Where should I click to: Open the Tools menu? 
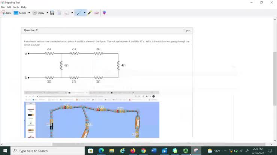[16, 7]
